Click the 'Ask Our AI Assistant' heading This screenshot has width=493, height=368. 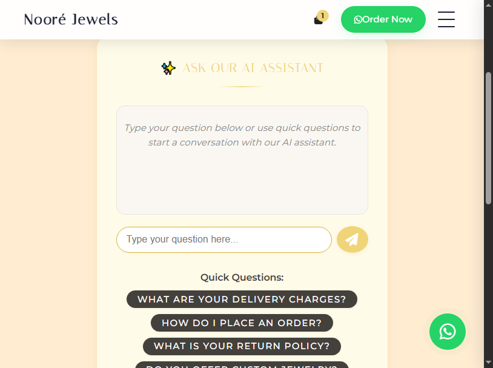pos(253,68)
